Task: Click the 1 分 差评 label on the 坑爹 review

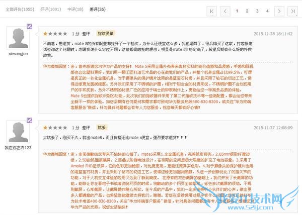Action: coord(81,128)
